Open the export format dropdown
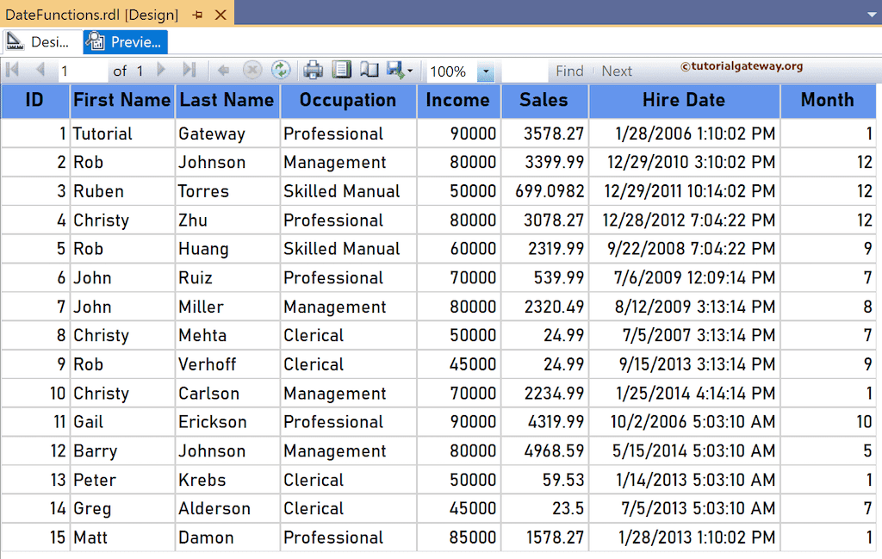Screen dimensions: 882x559 pyautogui.click(x=410, y=71)
